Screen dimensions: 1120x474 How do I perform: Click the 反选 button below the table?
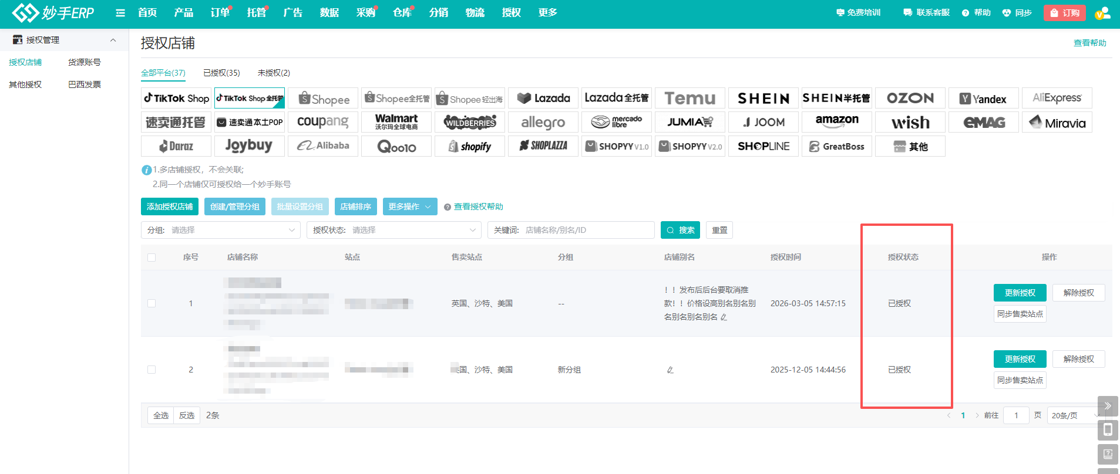pos(187,415)
